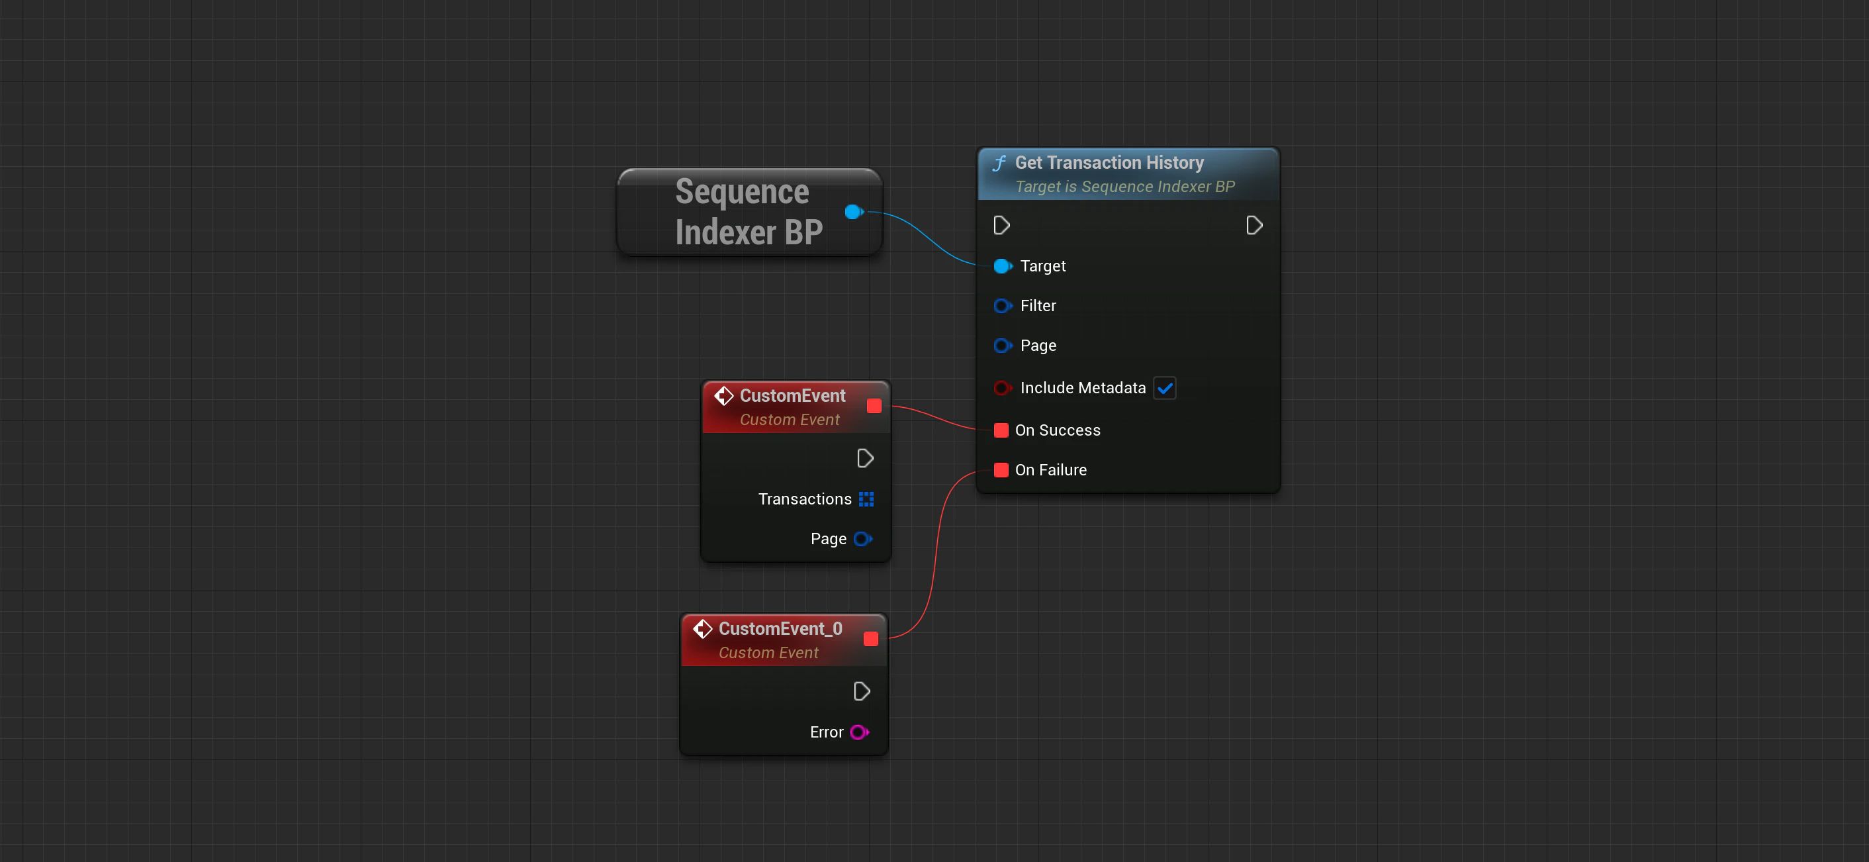Select the CustomEvent_0 node header
The width and height of the screenshot is (1869, 862).
780,629
